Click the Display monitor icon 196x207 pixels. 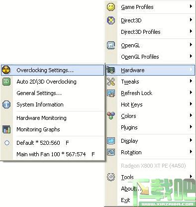[111, 141]
